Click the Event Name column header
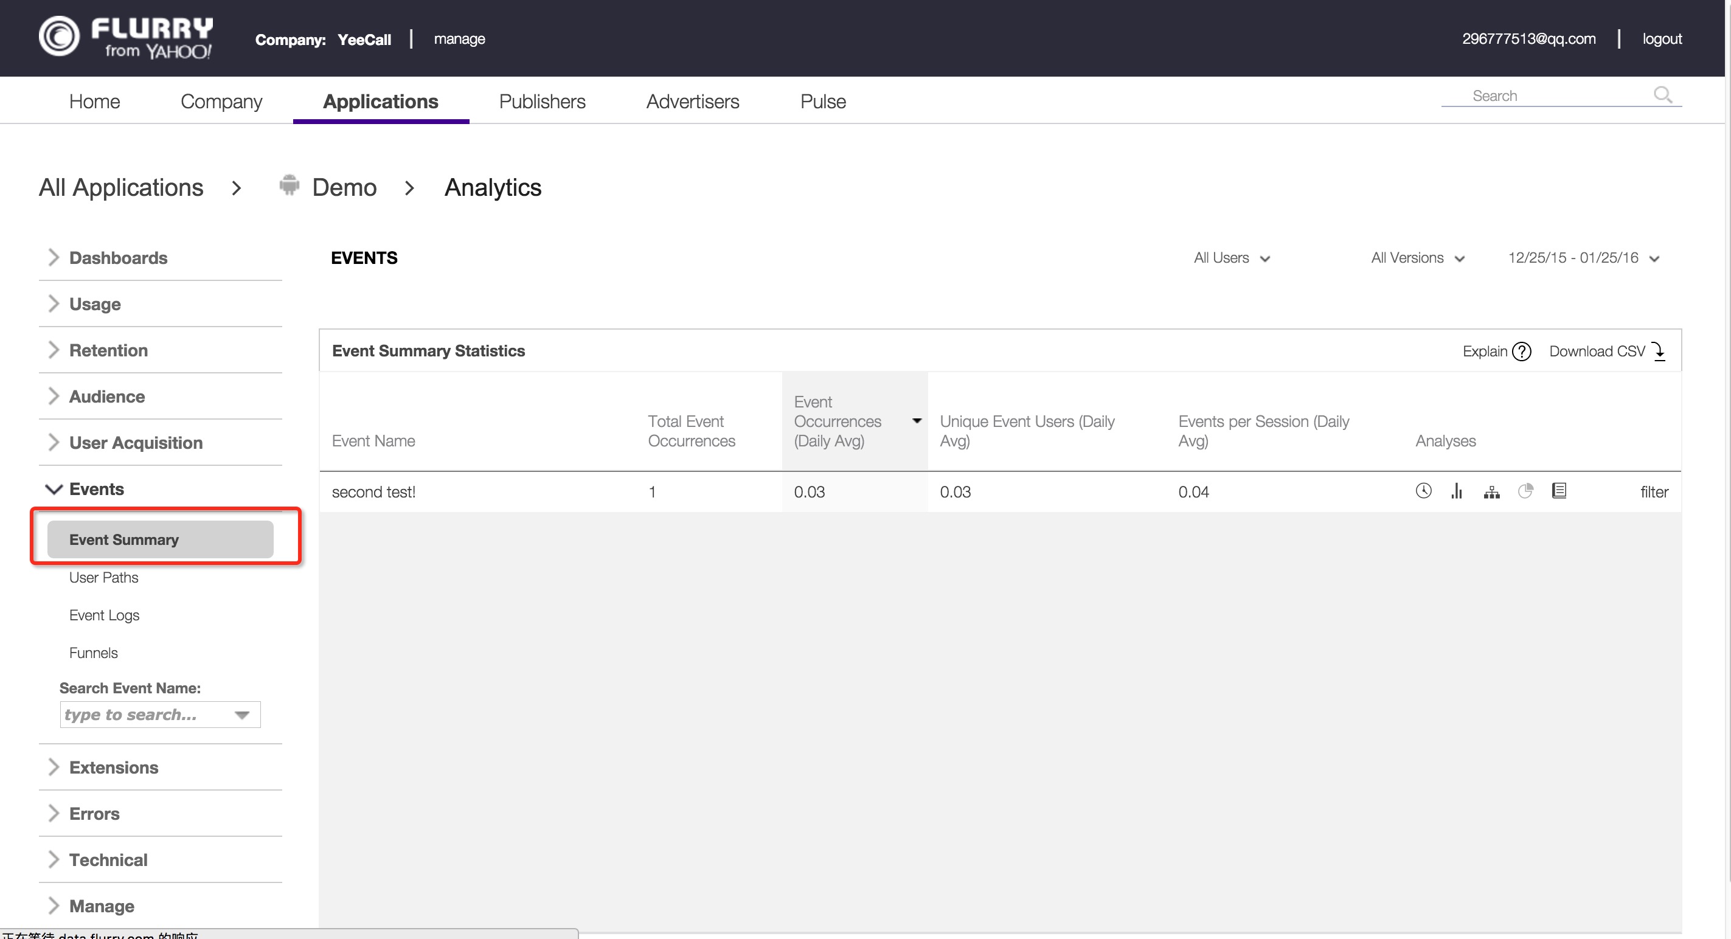The width and height of the screenshot is (1731, 939). pyautogui.click(x=373, y=442)
